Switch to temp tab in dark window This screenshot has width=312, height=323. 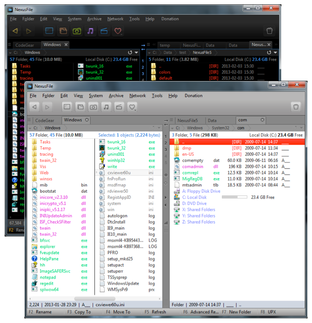coord(165,45)
